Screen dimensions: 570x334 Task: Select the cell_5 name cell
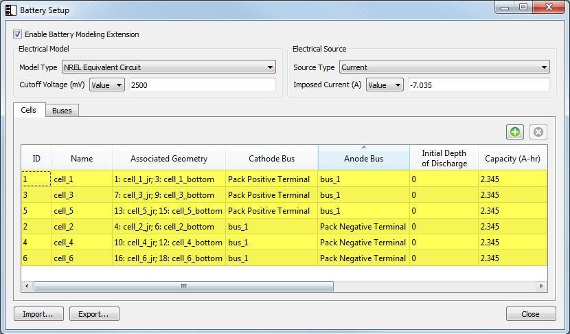[82, 211]
